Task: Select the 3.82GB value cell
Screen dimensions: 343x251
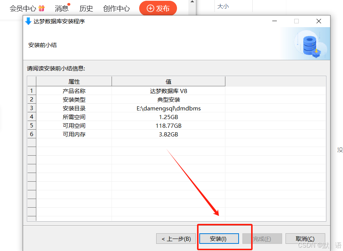Action: pyautogui.click(x=168, y=134)
